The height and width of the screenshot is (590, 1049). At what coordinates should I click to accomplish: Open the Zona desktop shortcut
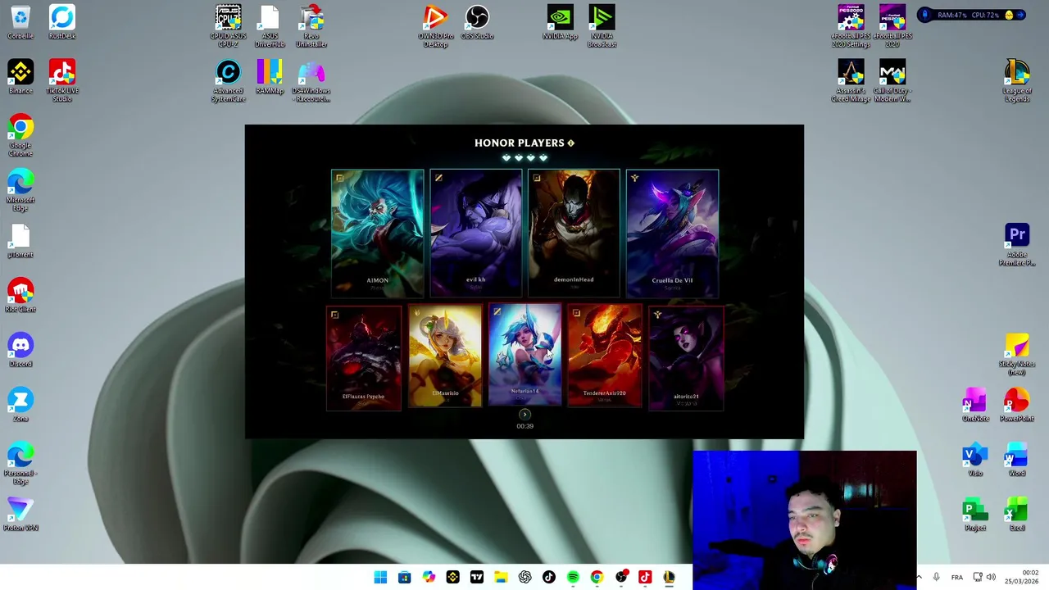click(x=20, y=406)
